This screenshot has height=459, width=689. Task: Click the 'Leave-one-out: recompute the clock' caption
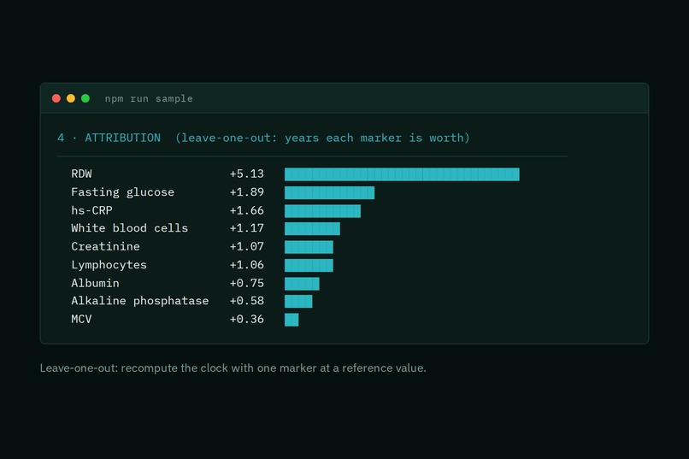(233, 368)
